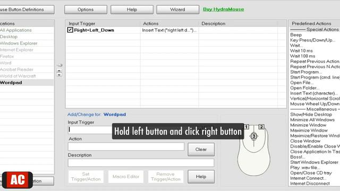This screenshot has width=340, height=191.
Task: Choose Insert Text (character) action
Action: pyautogui.click(x=314, y=93)
